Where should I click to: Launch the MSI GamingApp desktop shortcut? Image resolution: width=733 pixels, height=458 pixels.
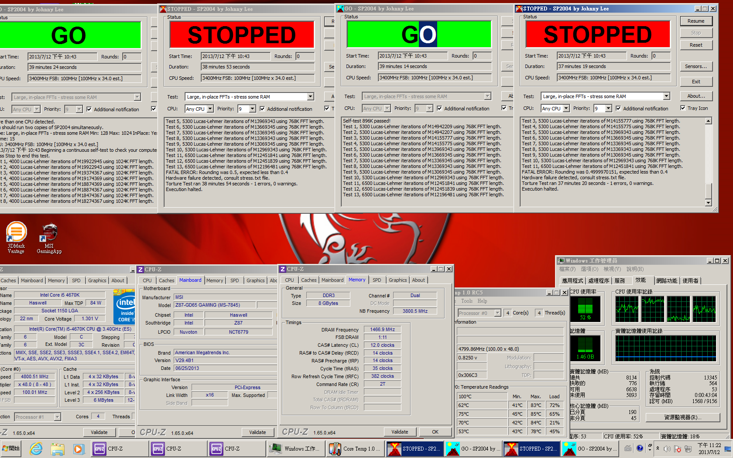[49, 238]
